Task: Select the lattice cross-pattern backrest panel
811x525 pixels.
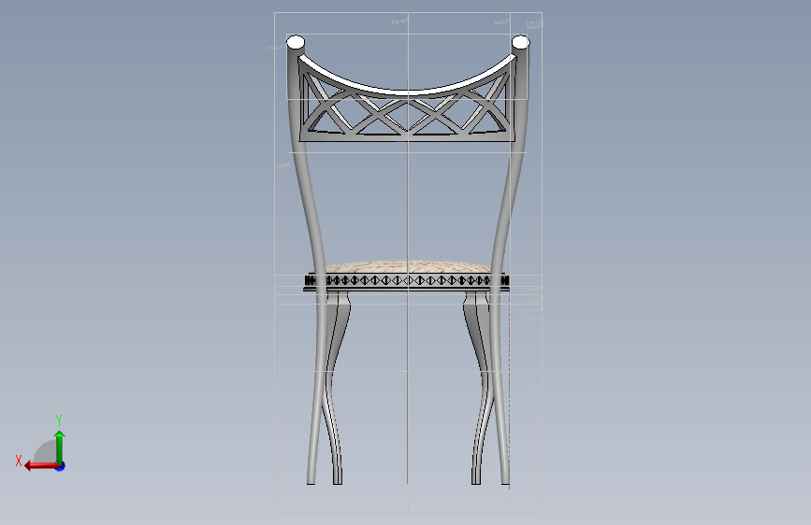Action: [x=407, y=114]
